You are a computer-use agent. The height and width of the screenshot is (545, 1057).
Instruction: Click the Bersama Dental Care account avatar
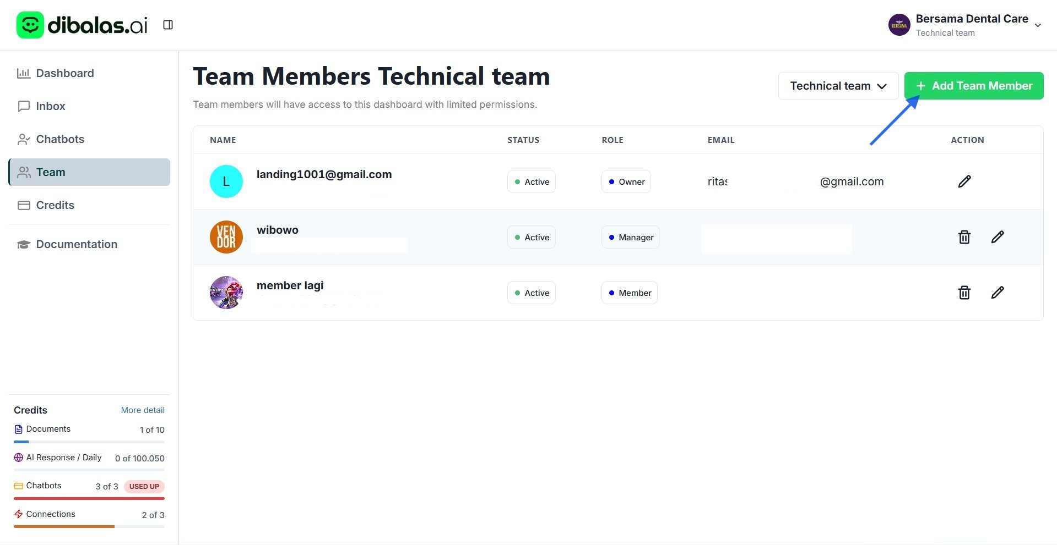pyautogui.click(x=899, y=25)
